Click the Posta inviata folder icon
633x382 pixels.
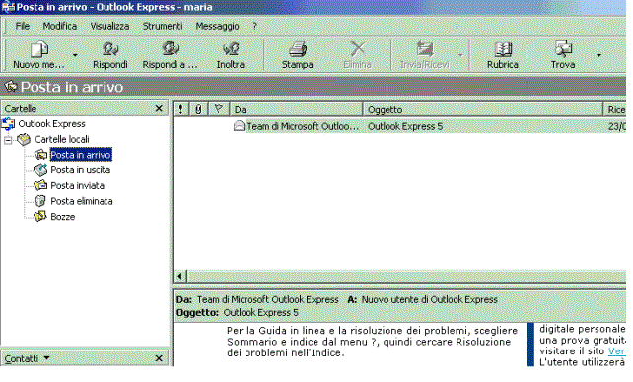coord(40,185)
